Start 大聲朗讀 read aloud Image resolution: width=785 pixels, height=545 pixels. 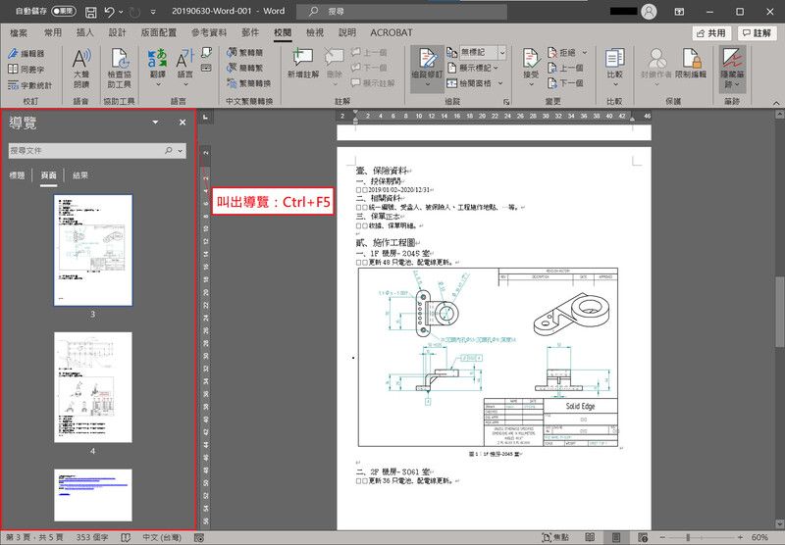(x=81, y=69)
